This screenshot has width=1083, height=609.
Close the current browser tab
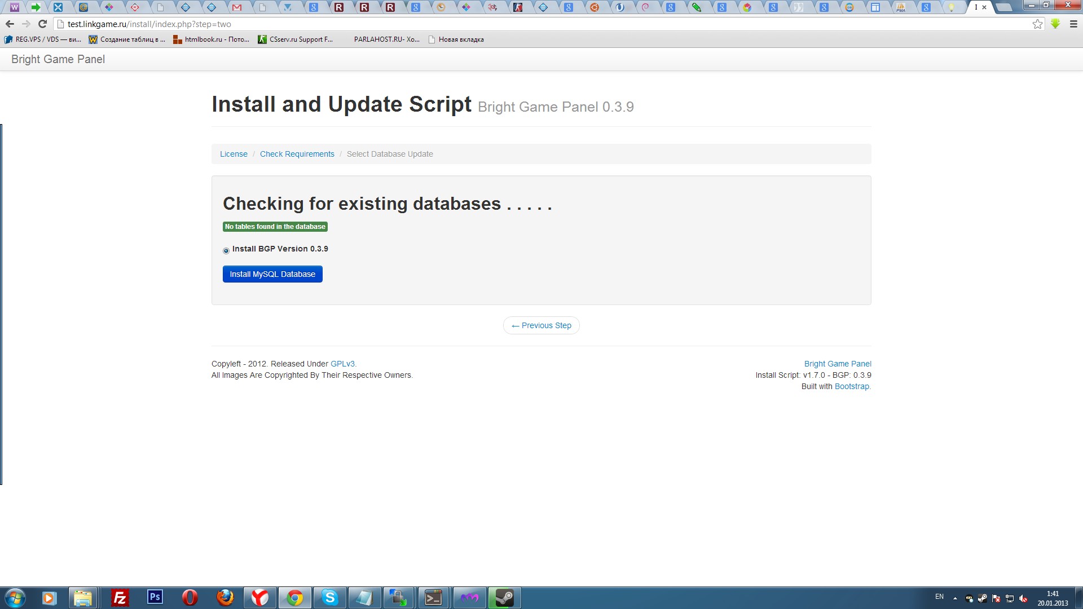click(984, 7)
